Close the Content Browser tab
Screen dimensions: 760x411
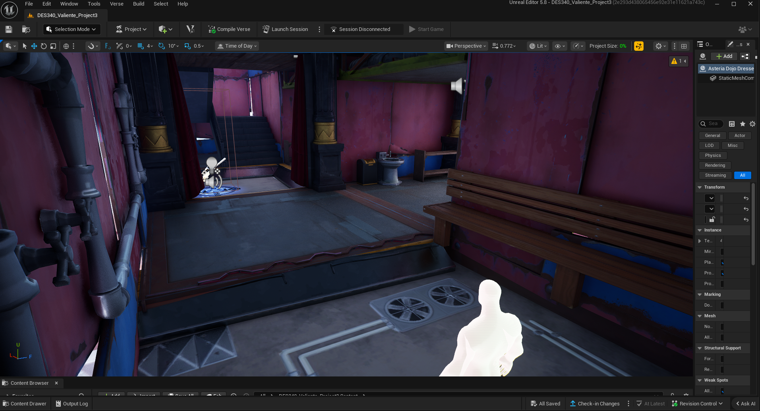56,383
